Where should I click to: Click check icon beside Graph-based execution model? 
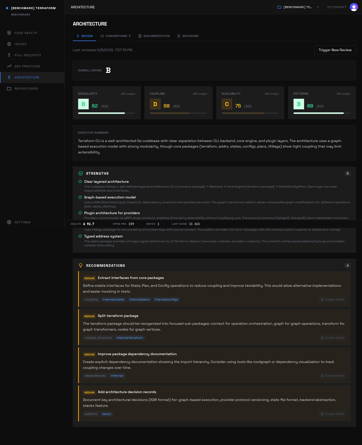pos(80,197)
